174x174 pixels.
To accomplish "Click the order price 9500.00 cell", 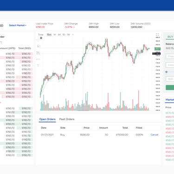I will pyautogui.click(x=85, y=135).
